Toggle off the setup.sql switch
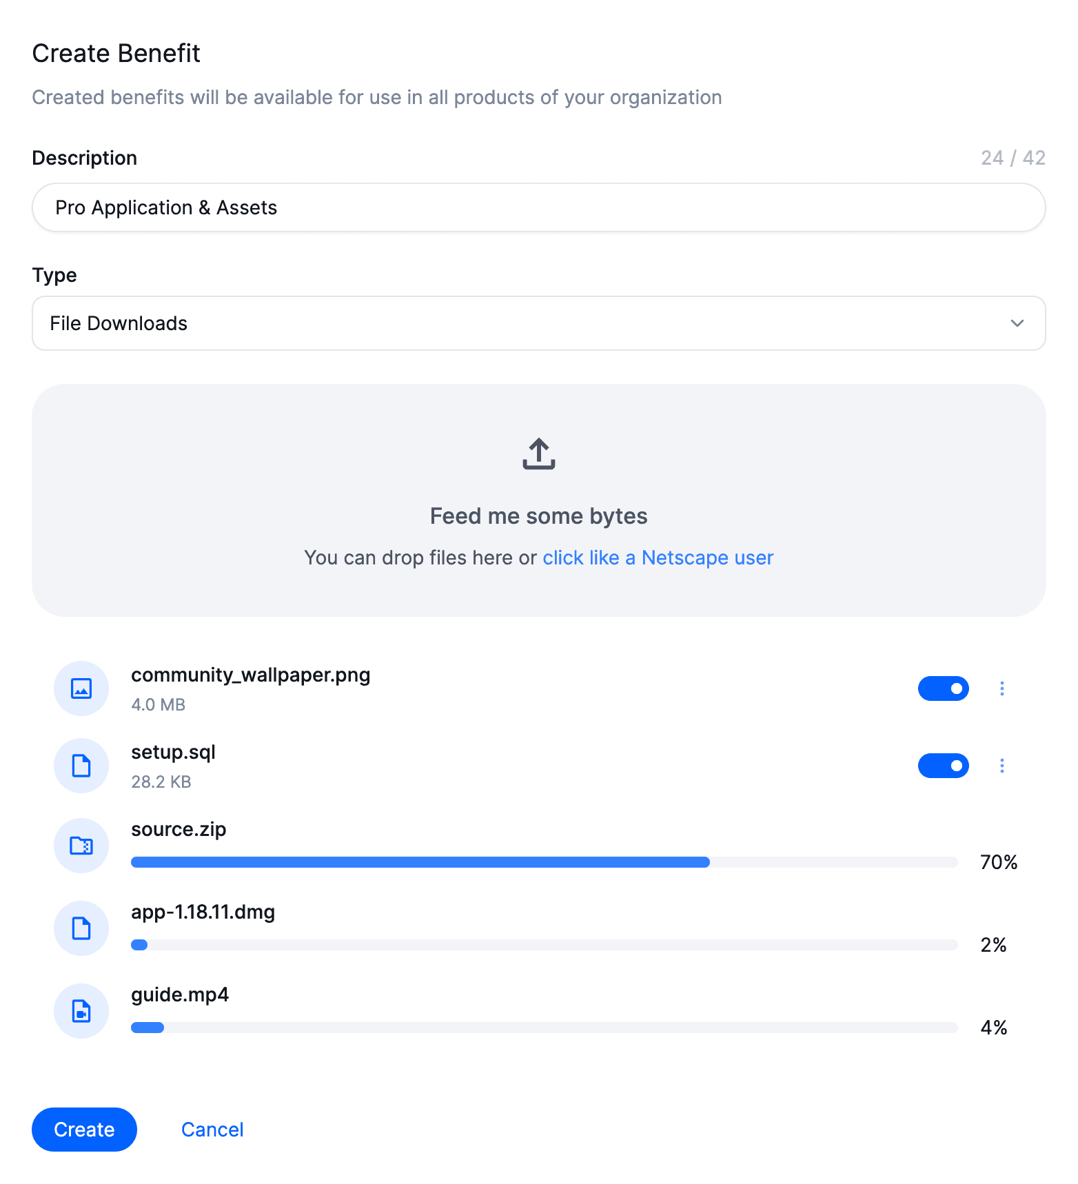 click(x=943, y=766)
